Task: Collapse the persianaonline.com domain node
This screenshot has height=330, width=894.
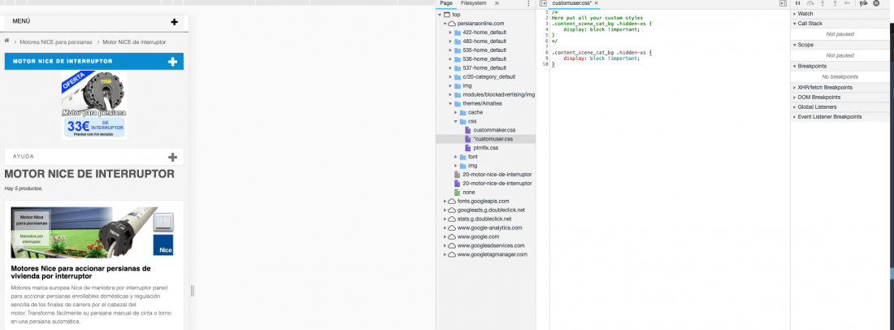Action: pos(445,24)
